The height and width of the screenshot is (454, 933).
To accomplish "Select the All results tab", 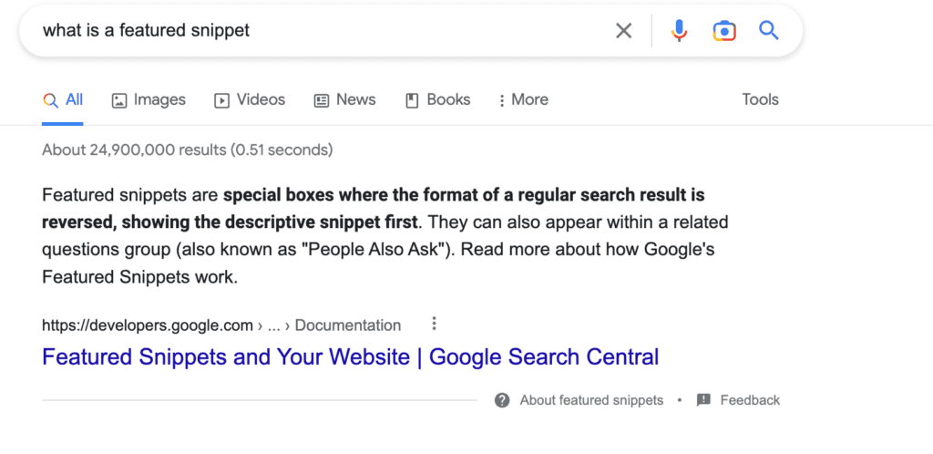I will click(x=63, y=99).
